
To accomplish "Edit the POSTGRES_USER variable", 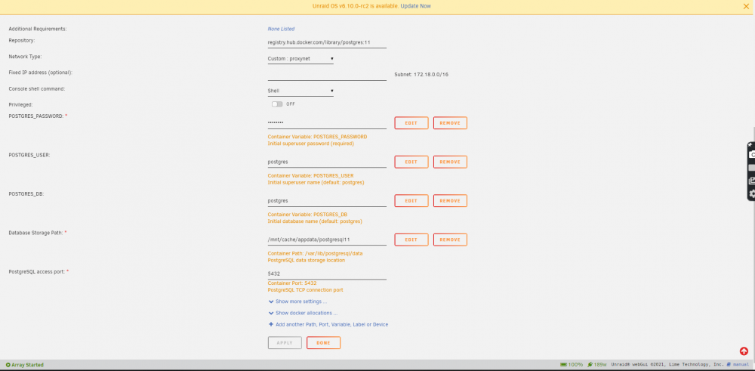I will pyautogui.click(x=411, y=162).
